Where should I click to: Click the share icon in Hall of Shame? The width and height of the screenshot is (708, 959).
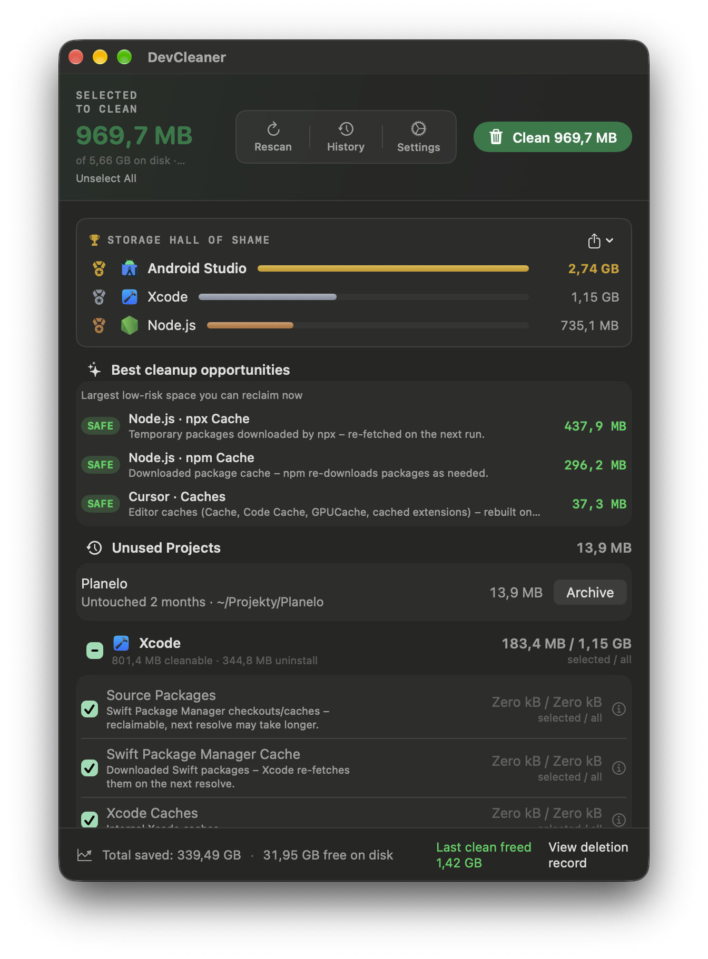594,241
